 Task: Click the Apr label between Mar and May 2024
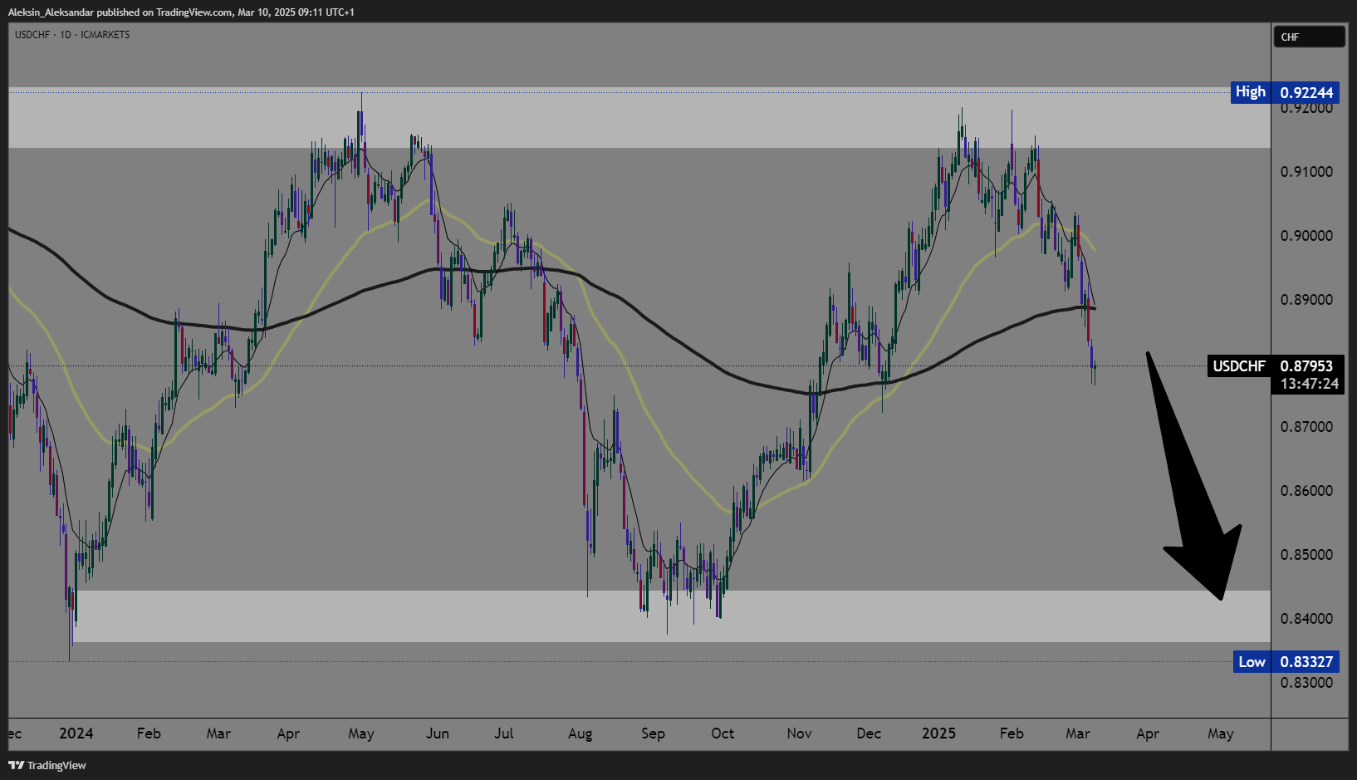click(288, 733)
